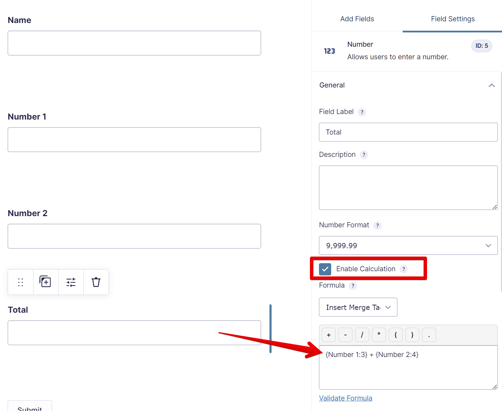This screenshot has width=502, height=411.
Task: Open the Enable Calculation help tooltip icon
Action: [x=404, y=269]
